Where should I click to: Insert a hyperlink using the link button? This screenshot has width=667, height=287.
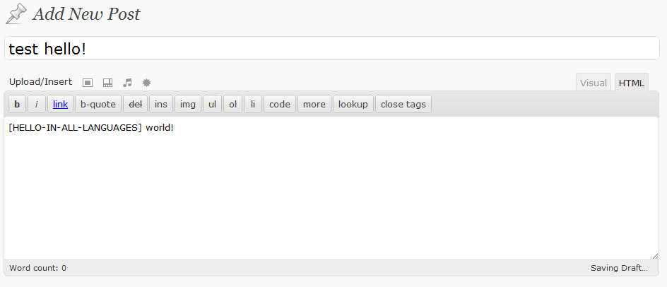point(60,105)
